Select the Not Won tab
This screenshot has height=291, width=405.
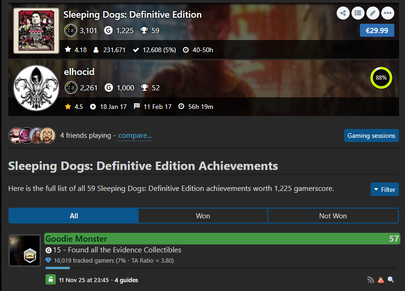pyautogui.click(x=333, y=216)
